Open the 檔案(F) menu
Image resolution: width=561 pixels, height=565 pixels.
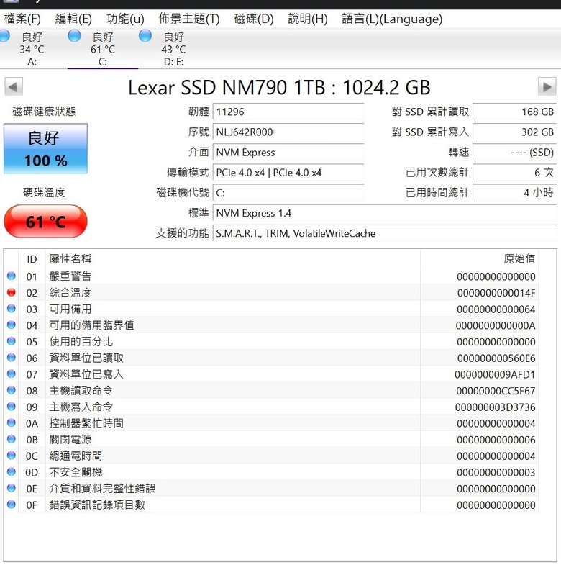coord(22,19)
